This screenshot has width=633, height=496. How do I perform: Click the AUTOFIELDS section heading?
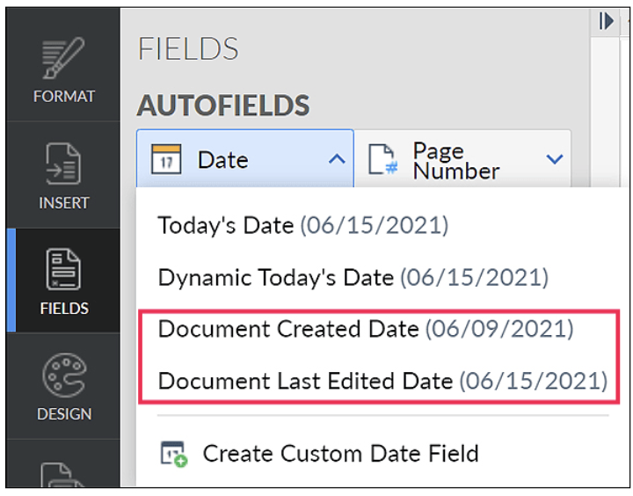click(223, 106)
